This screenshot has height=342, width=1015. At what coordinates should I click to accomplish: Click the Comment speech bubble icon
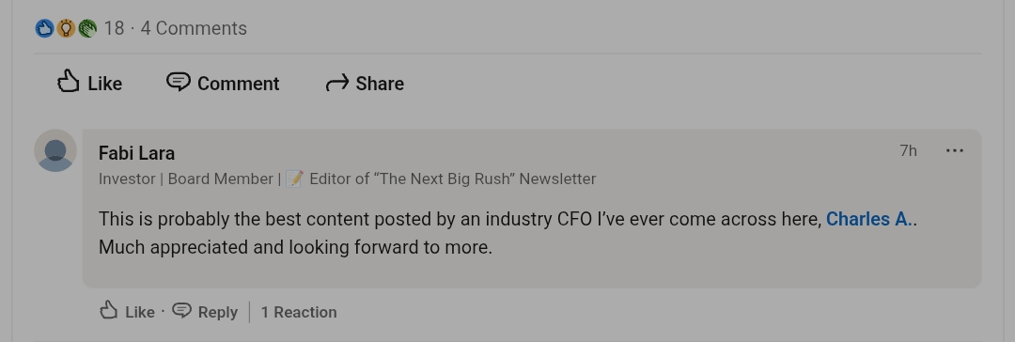[x=178, y=83]
